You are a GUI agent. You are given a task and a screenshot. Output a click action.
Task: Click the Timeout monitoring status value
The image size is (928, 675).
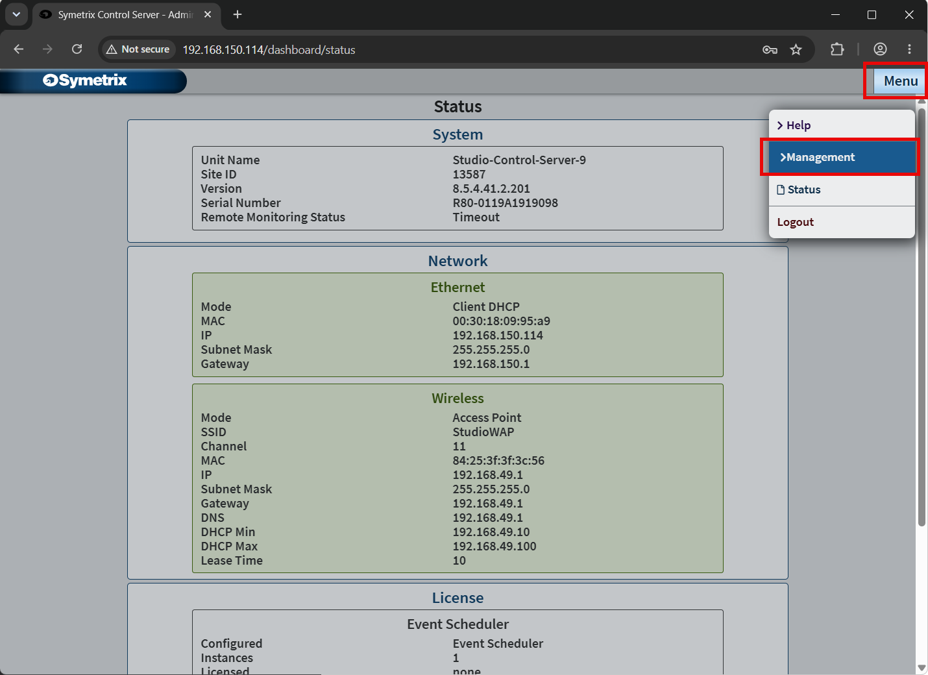coord(476,217)
